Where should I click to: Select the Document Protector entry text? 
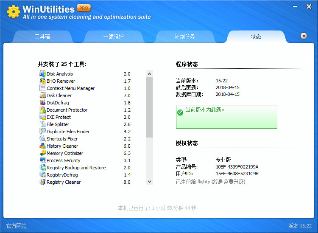67,110
